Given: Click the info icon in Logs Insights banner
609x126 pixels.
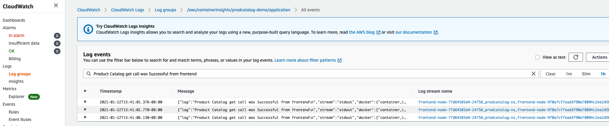Looking at the screenshot, I should pos(88,29).
